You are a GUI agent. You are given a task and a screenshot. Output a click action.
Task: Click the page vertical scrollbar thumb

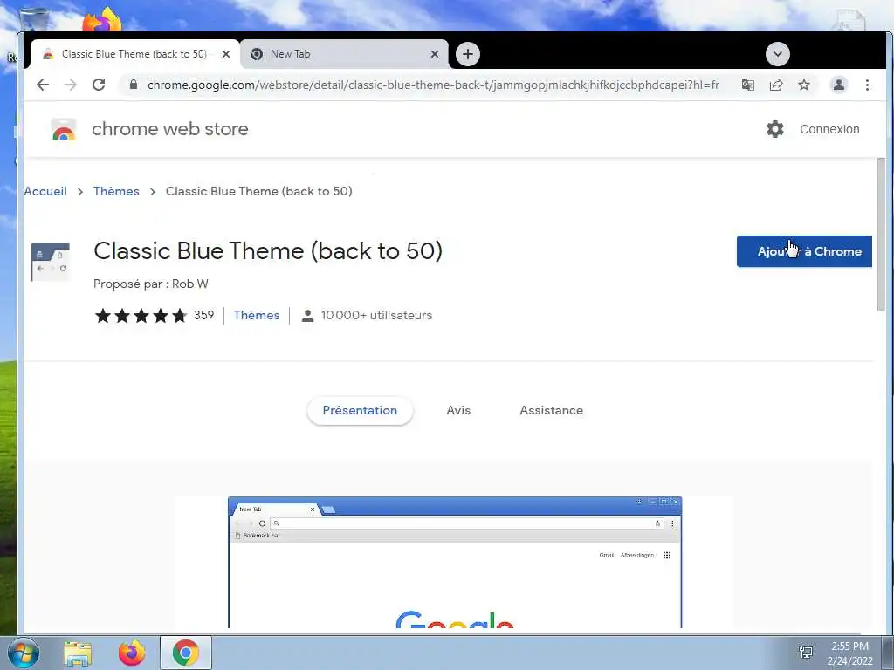[x=882, y=235]
